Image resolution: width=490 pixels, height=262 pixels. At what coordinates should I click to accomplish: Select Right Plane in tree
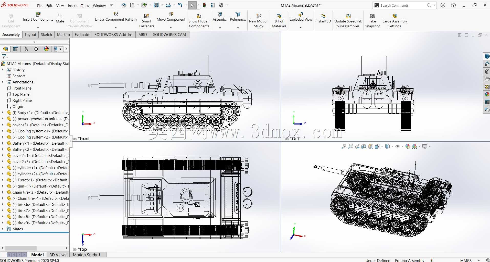pyautogui.click(x=19, y=101)
